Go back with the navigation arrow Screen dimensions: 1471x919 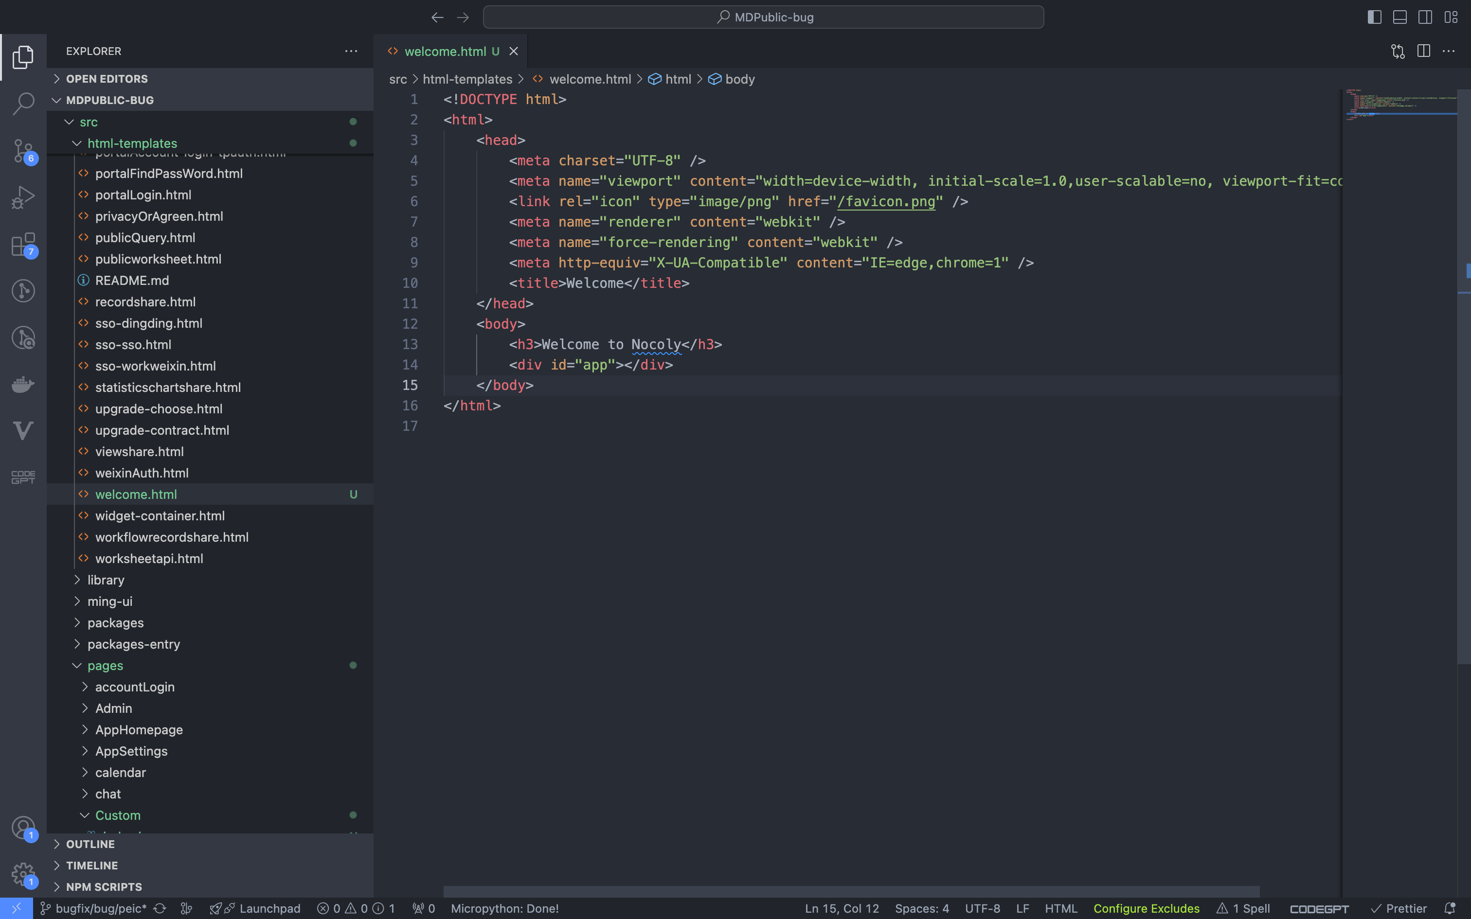pos(437,18)
